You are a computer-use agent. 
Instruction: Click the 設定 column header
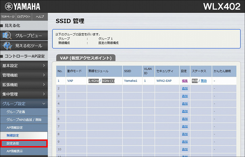point(185,71)
